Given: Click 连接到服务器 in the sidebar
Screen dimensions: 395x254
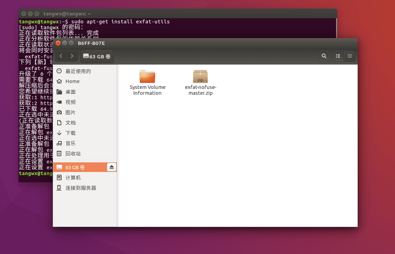Looking at the screenshot, I should click(x=81, y=188).
